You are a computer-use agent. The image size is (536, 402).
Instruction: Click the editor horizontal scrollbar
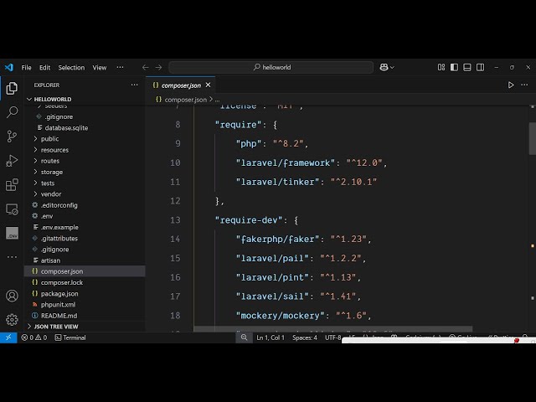tap(333, 329)
